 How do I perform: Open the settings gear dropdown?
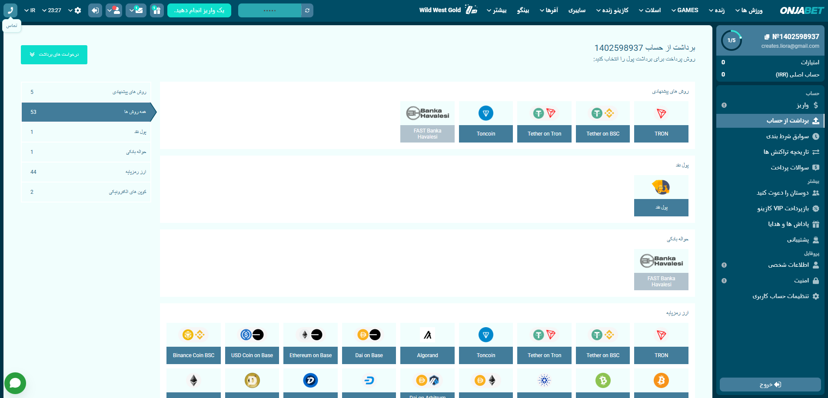tap(75, 10)
